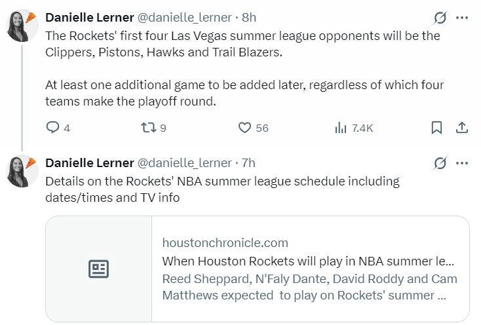
Task: Like the tweet with 56 likes
Action: [x=244, y=128]
